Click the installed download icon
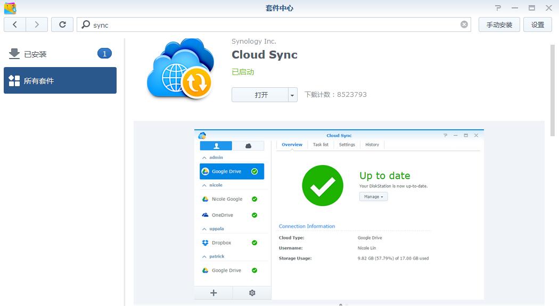 pyautogui.click(x=14, y=54)
